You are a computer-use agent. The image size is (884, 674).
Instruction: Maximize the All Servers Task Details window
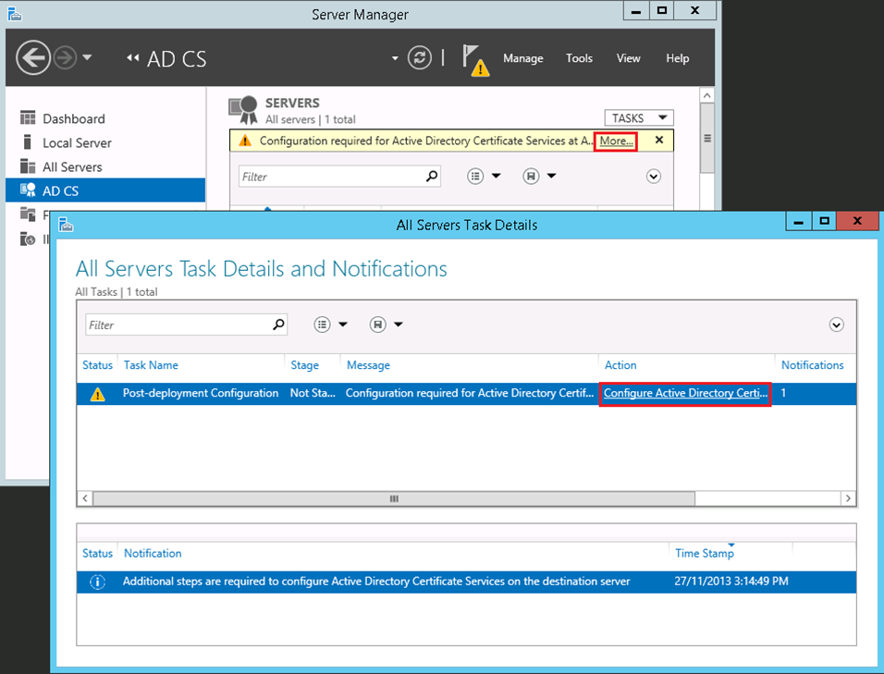(x=824, y=221)
